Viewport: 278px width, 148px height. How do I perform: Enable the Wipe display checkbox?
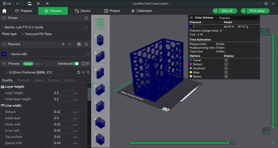(226, 72)
